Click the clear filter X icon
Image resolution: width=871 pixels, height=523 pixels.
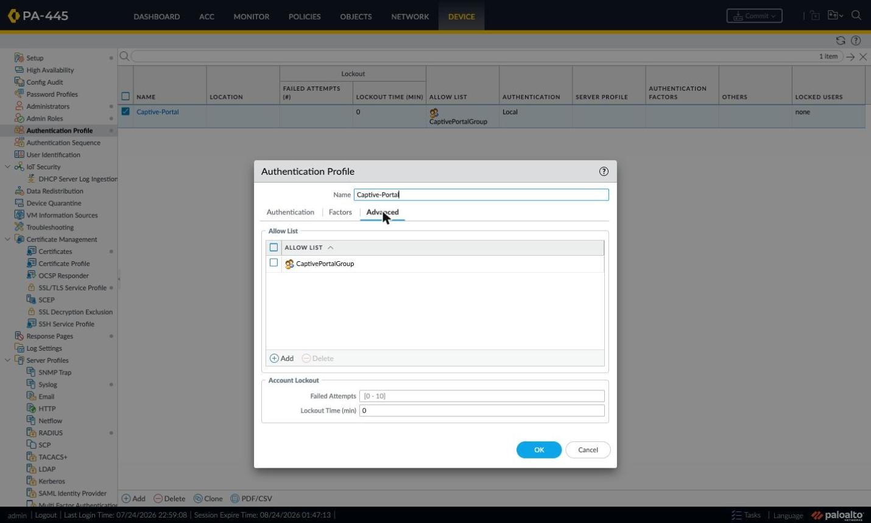[x=863, y=57]
